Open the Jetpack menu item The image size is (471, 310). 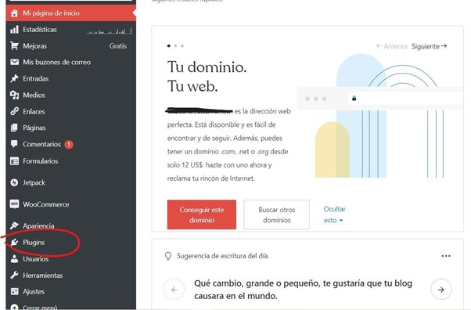pyautogui.click(x=71, y=182)
